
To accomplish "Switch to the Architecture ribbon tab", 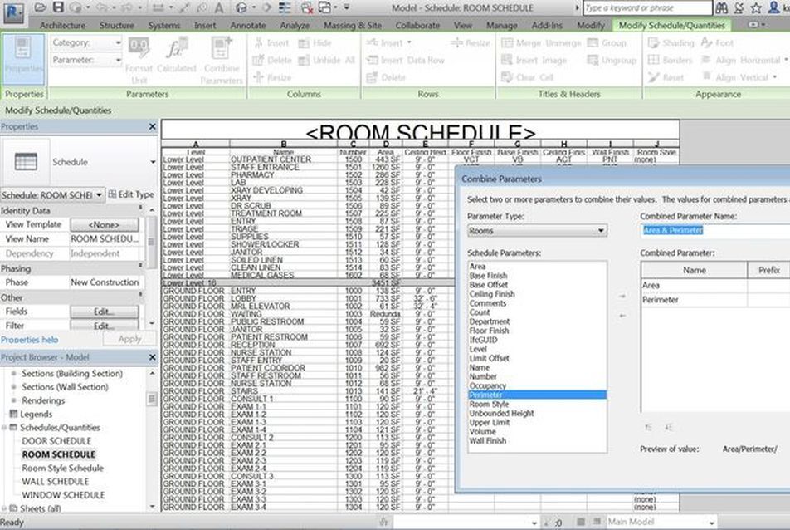I will [62, 25].
